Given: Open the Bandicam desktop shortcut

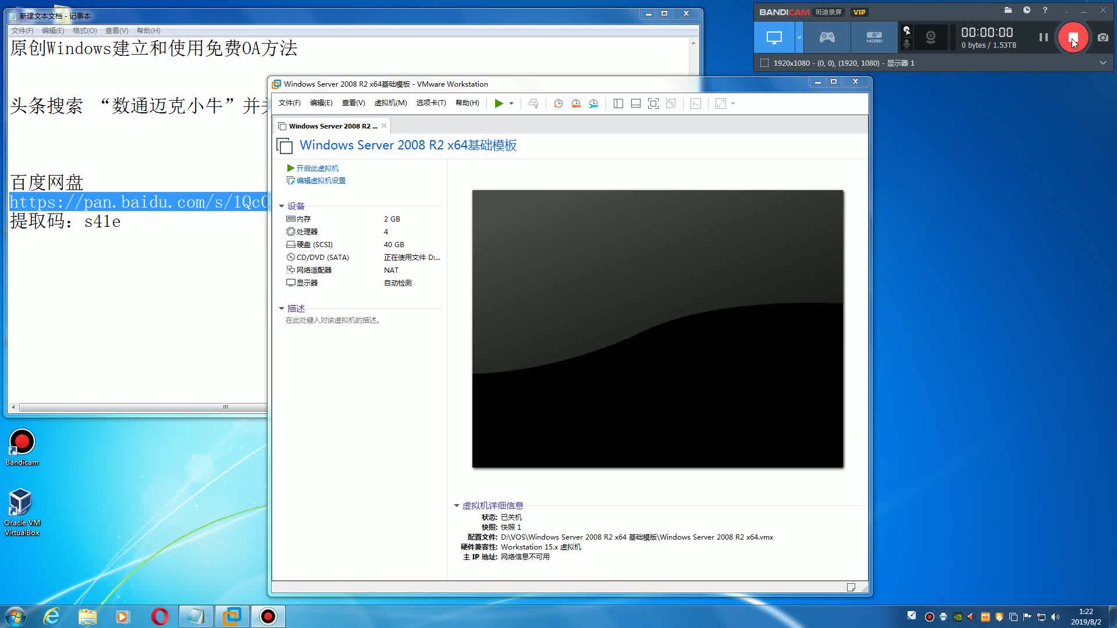Looking at the screenshot, I should point(22,448).
